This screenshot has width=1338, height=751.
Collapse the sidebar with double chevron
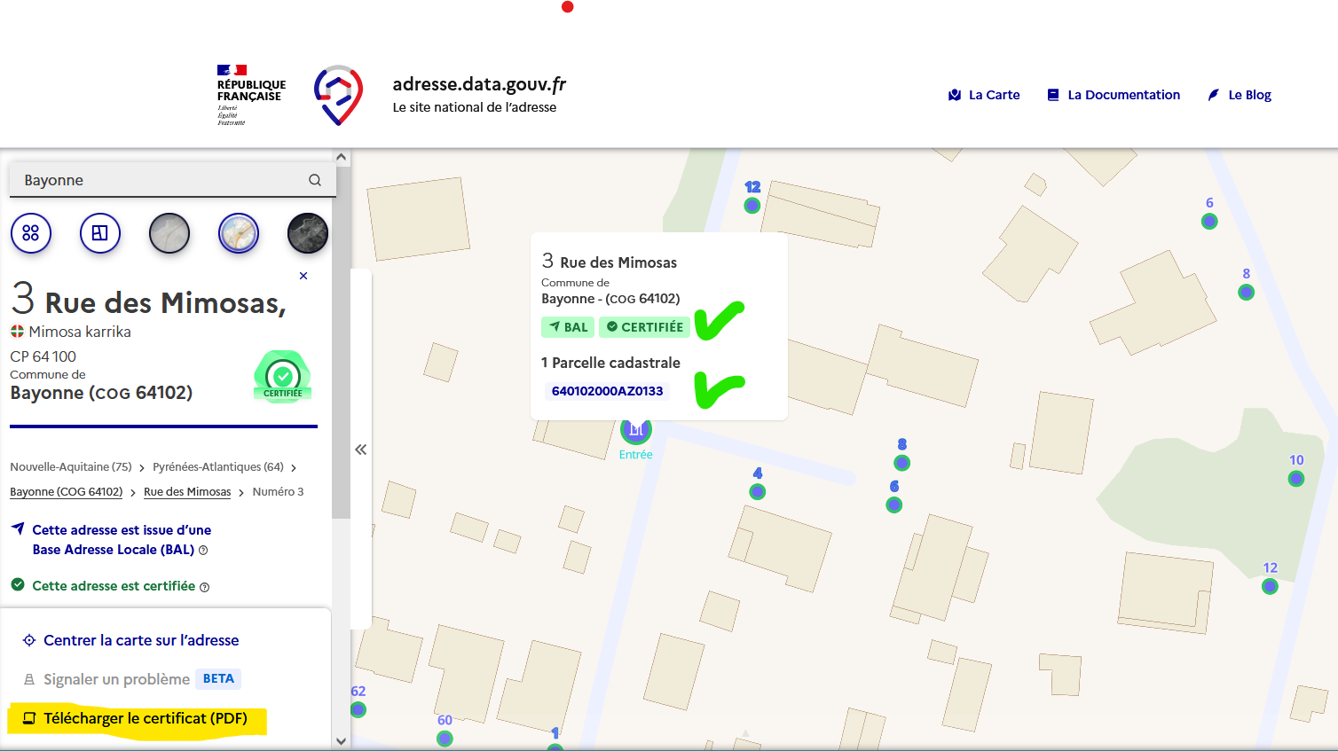click(x=360, y=450)
